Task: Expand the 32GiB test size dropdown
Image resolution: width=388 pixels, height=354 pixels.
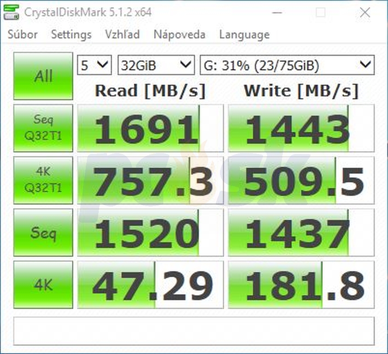Action: click(156, 65)
